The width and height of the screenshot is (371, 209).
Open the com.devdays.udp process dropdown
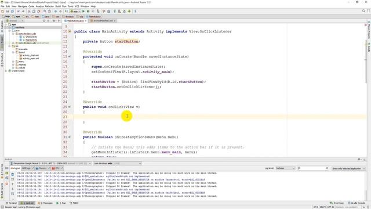pyautogui.click(x=117, y=164)
